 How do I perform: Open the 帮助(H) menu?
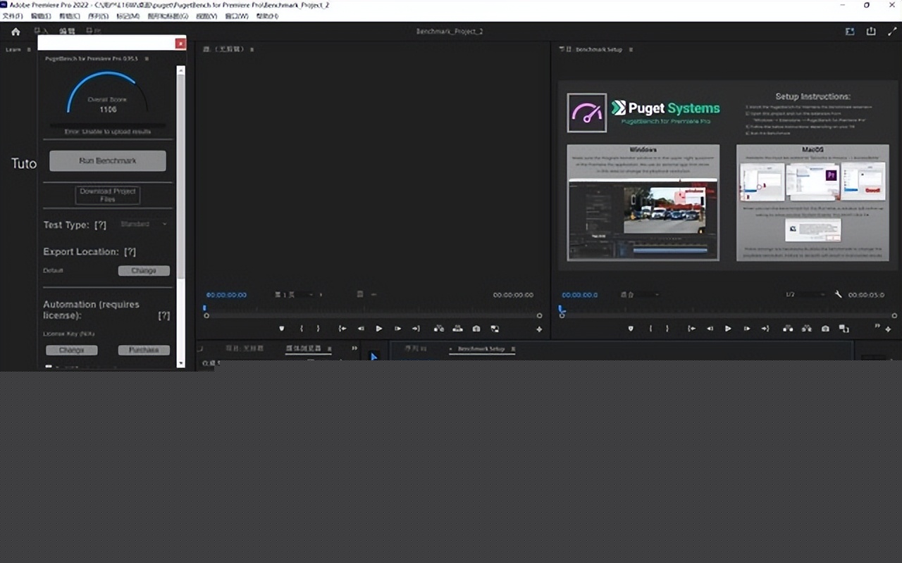[x=267, y=16]
